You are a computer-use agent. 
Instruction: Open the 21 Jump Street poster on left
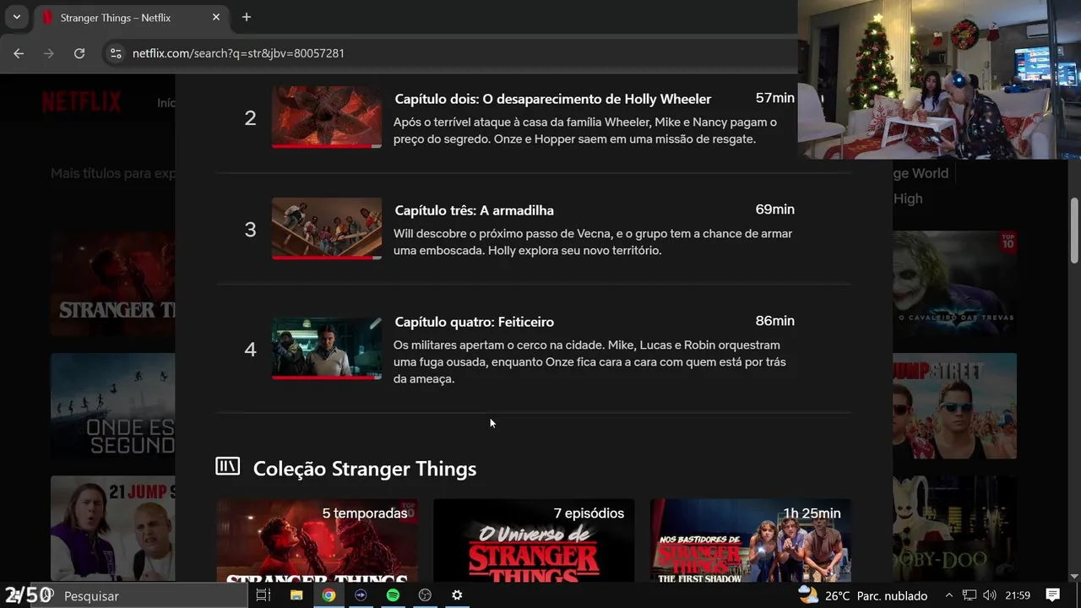pos(113,529)
